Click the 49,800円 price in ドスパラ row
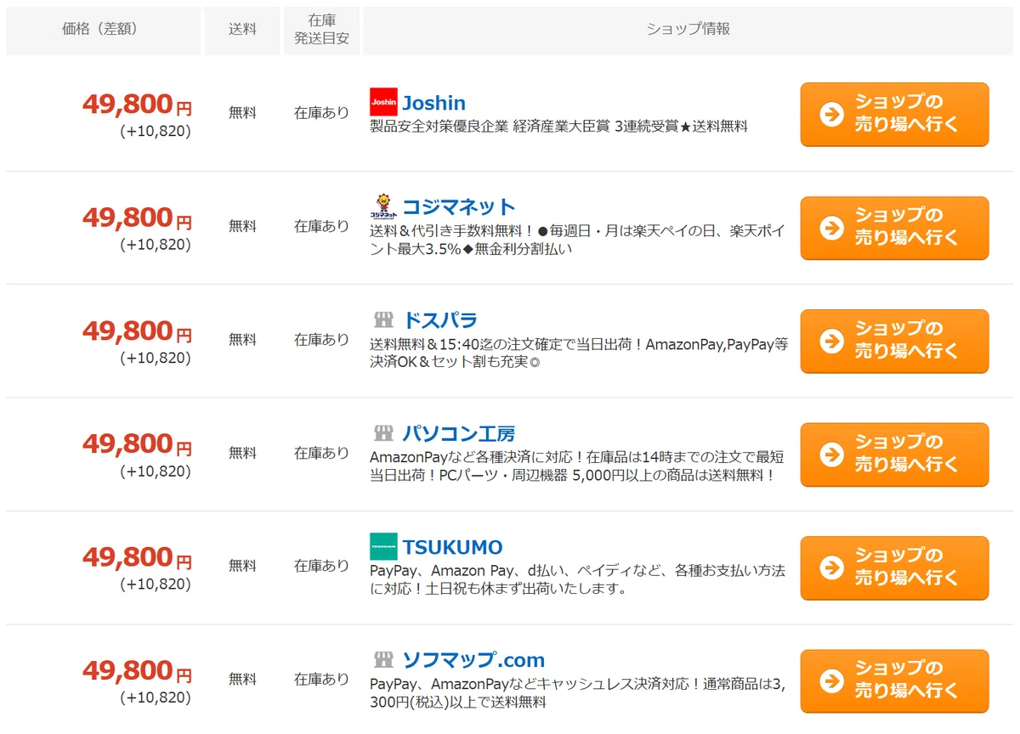The width and height of the screenshot is (1020, 734). 137,330
